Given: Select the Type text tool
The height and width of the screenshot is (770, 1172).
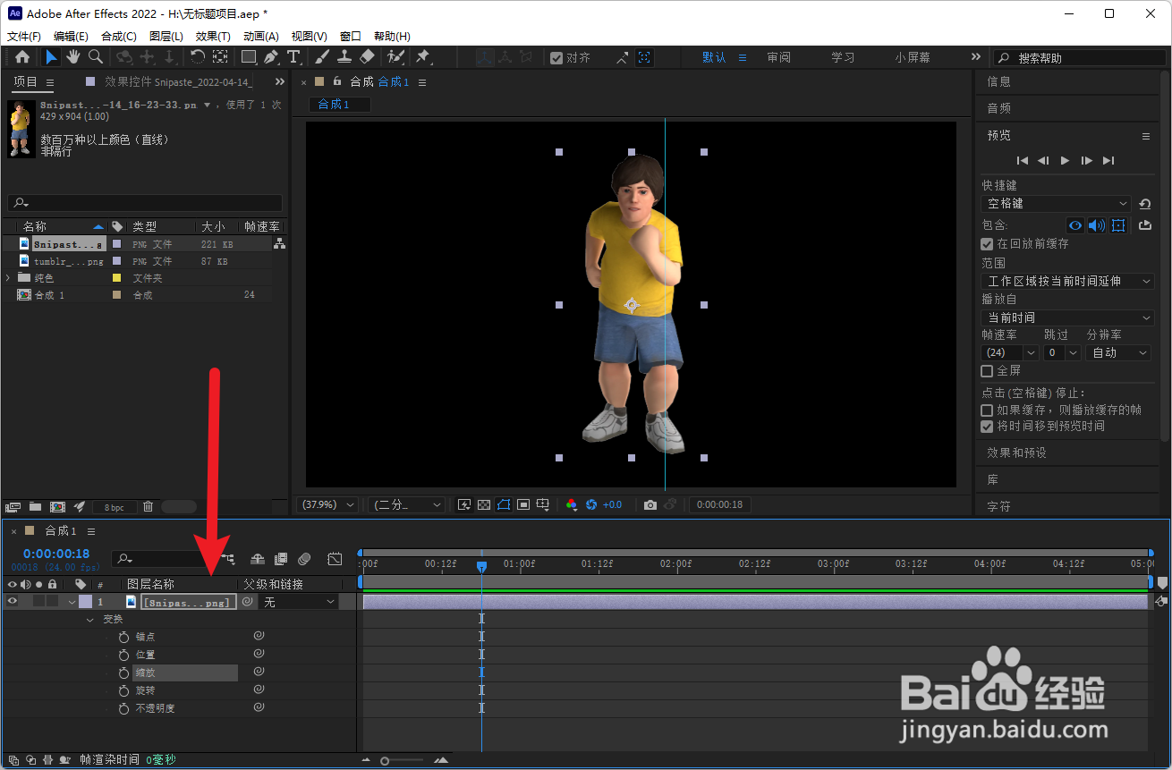Looking at the screenshot, I should [x=293, y=56].
